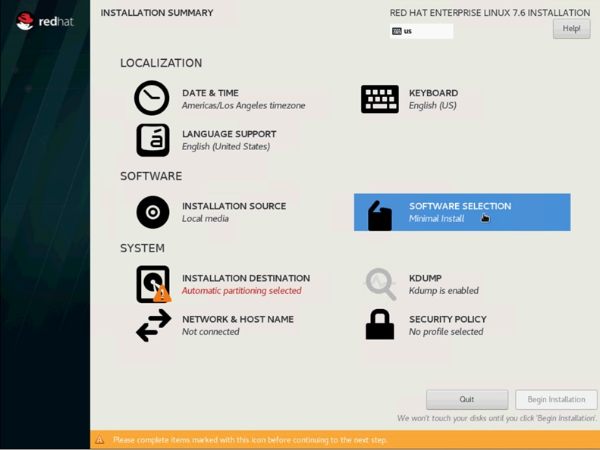The width and height of the screenshot is (600, 450).
Task: Click 'Americas/Los Angeles timezone' text
Action: tap(243, 105)
